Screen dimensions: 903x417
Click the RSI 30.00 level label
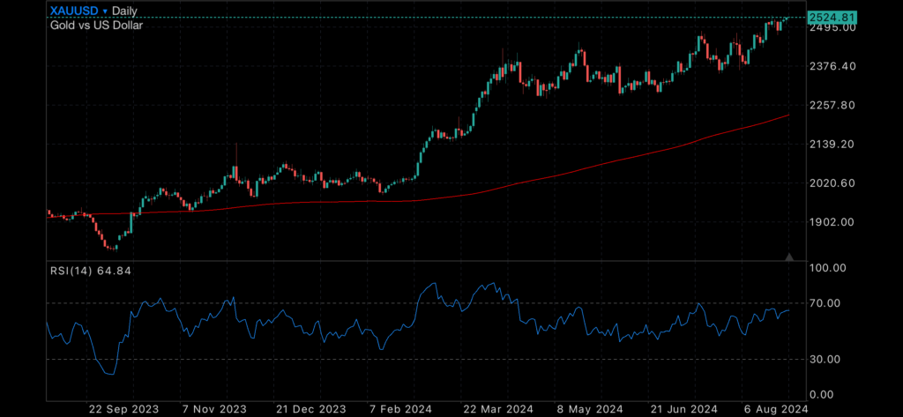825,360
